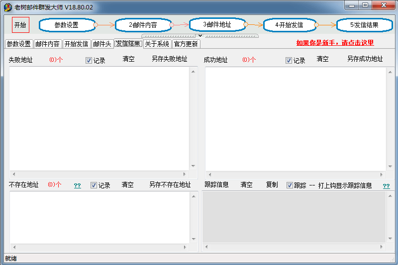The height and width of the screenshot is (265, 398).
Task: Select the 4开始发信 workflow step
Action: [x=290, y=25]
